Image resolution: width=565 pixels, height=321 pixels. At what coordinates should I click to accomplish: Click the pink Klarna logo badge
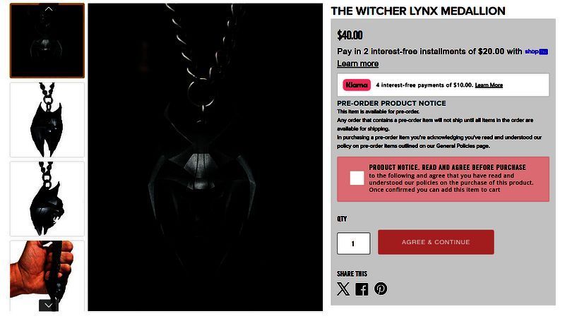click(357, 85)
